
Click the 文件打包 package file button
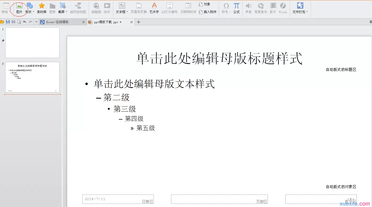pyautogui.click(x=300, y=8)
